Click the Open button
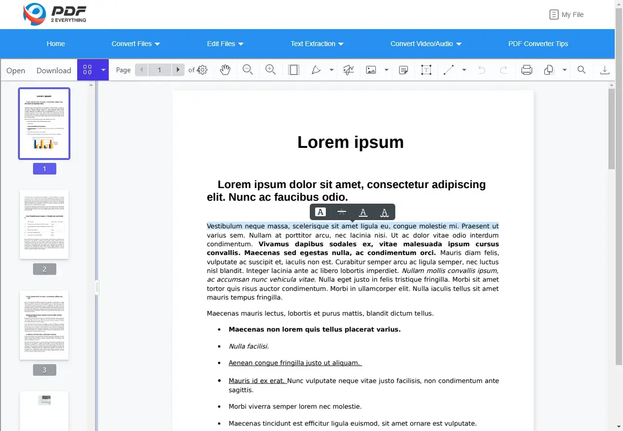The height and width of the screenshot is (431, 623). pos(16,70)
